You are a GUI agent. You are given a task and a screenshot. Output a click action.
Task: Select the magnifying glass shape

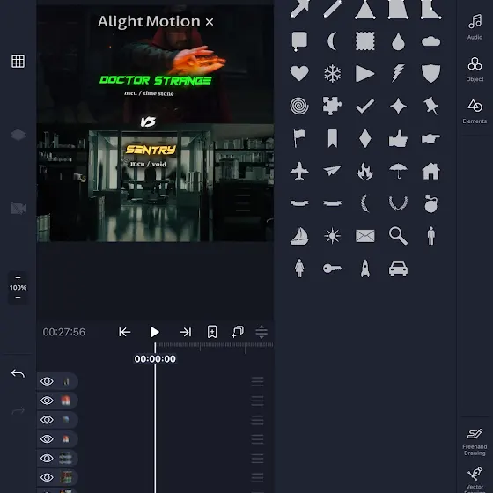pos(398,236)
